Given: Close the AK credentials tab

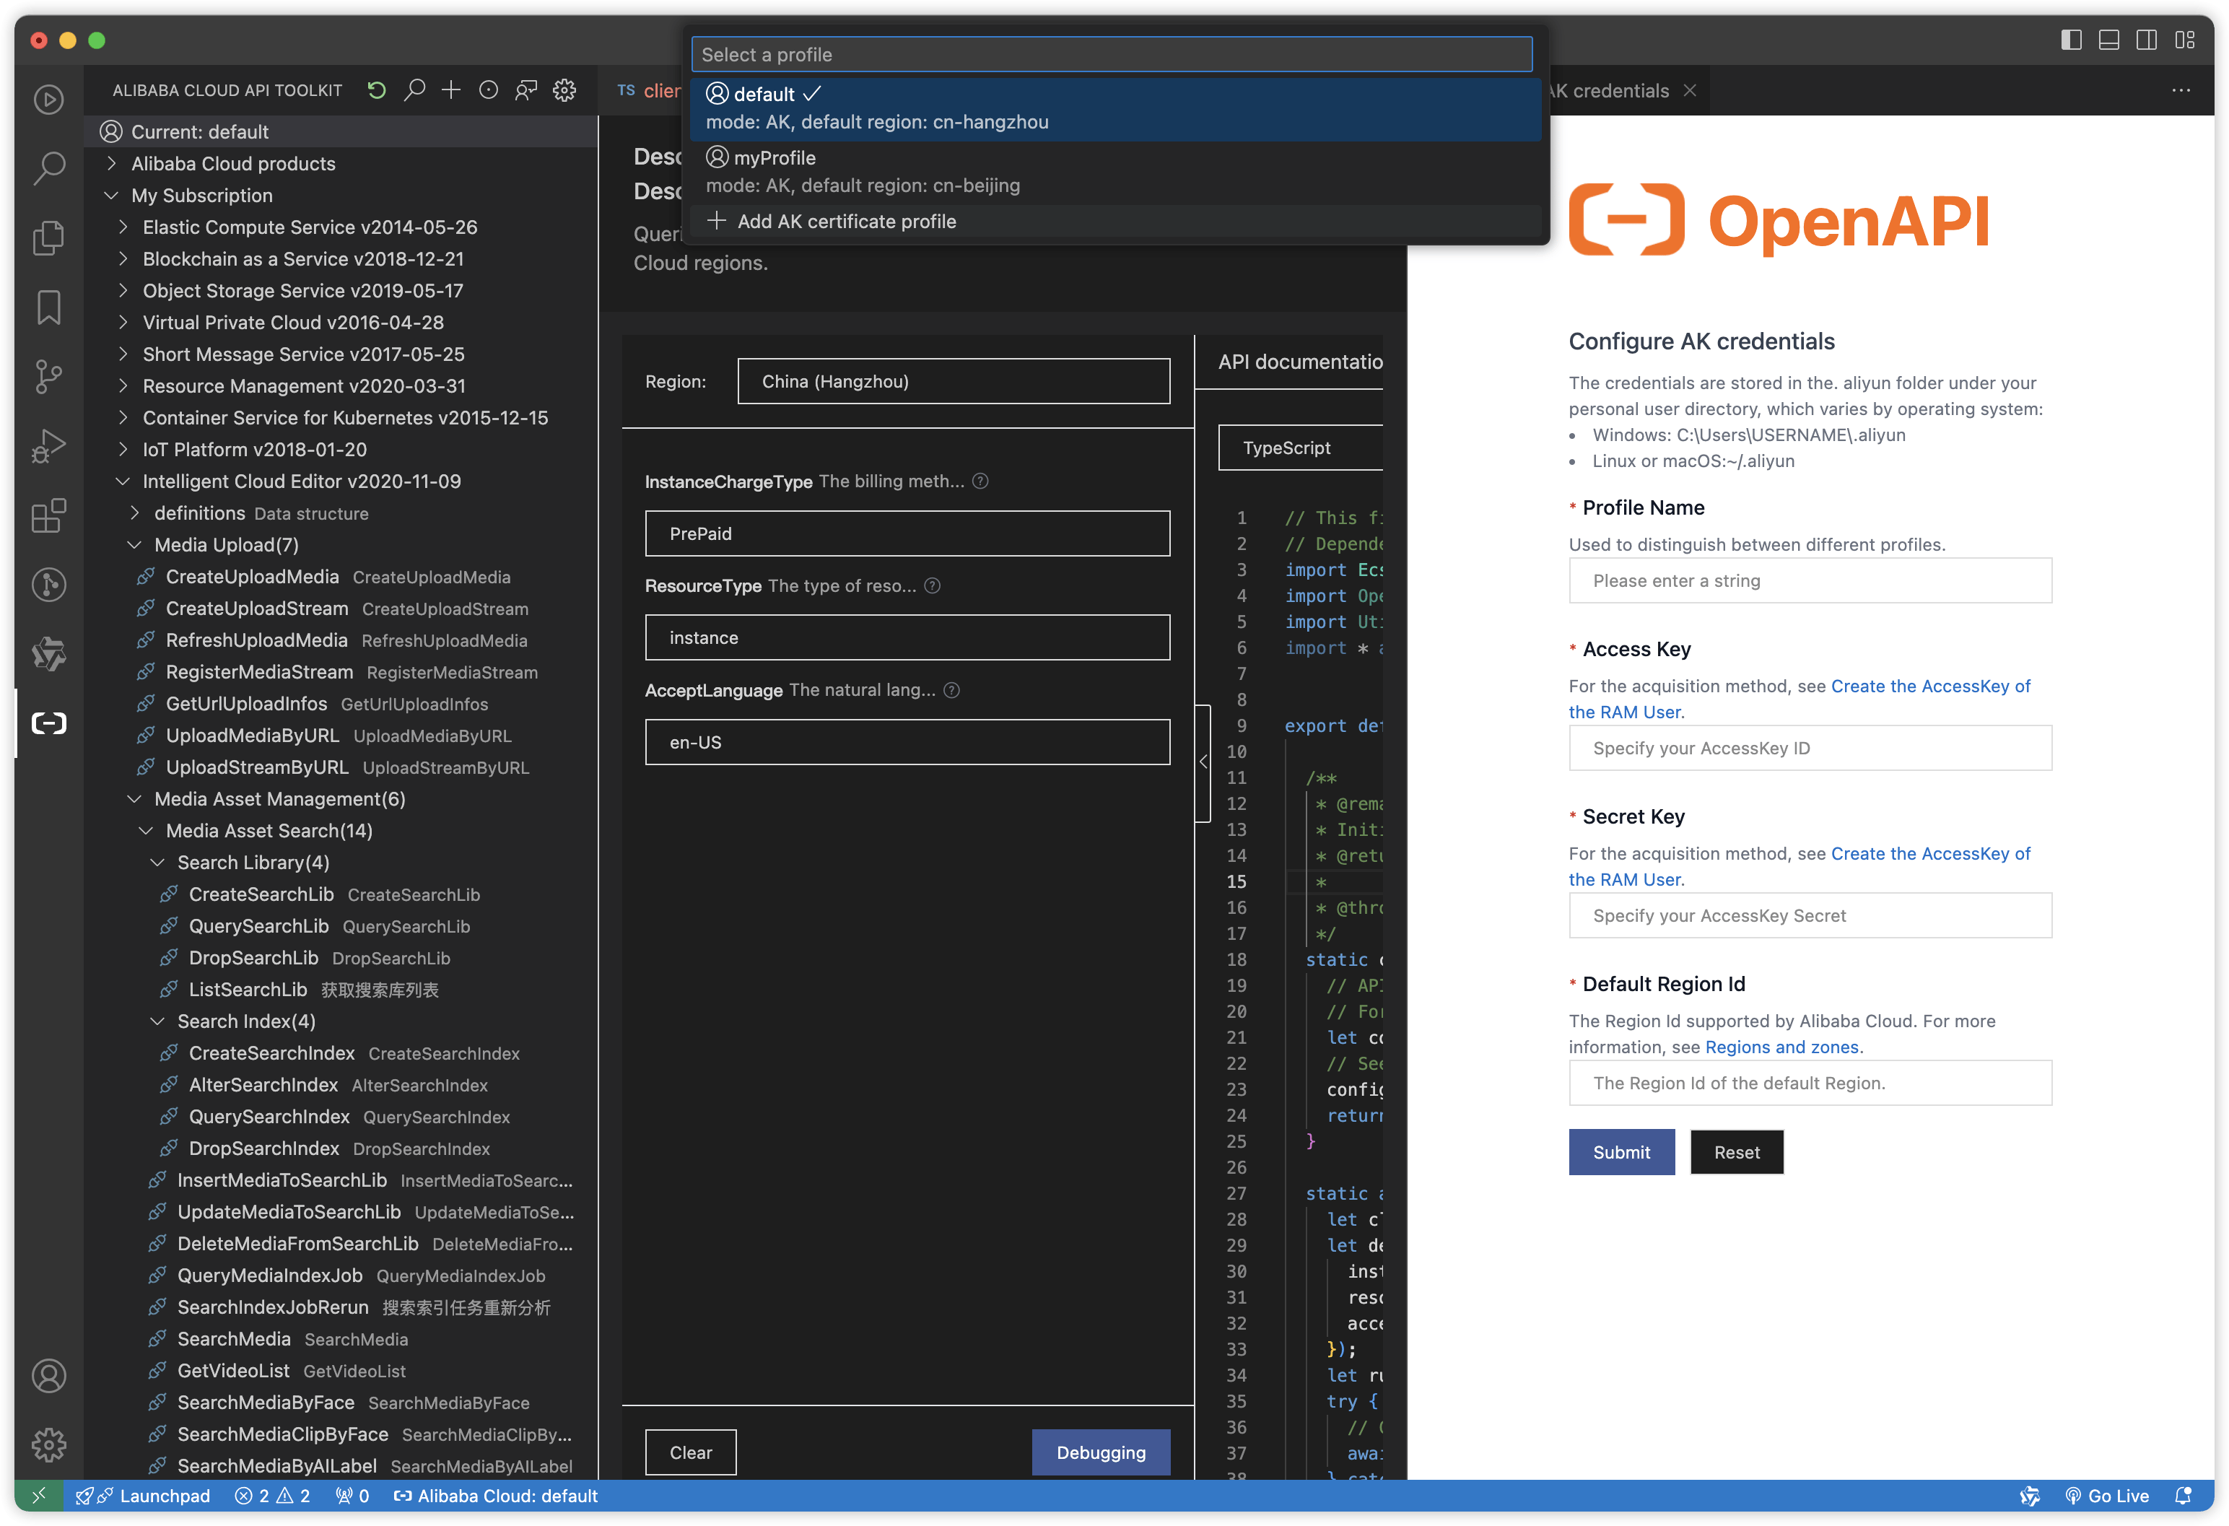Looking at the screenshot, I should pyautogui.click(x=1690, y=90).
